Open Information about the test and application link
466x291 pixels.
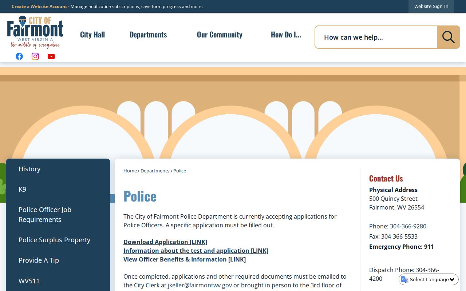[196, 251]
